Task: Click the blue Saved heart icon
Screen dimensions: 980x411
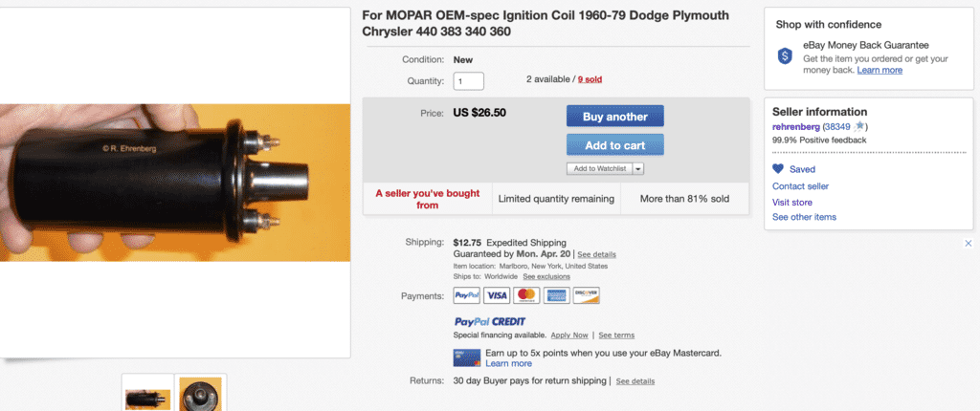Action: (x=777, y=169)
